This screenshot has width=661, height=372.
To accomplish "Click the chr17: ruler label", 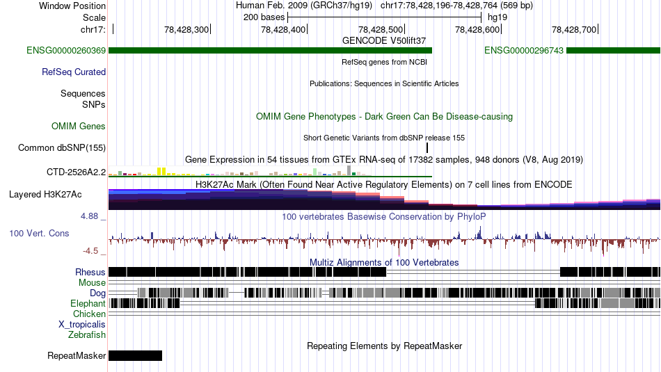I will point(93,29).
